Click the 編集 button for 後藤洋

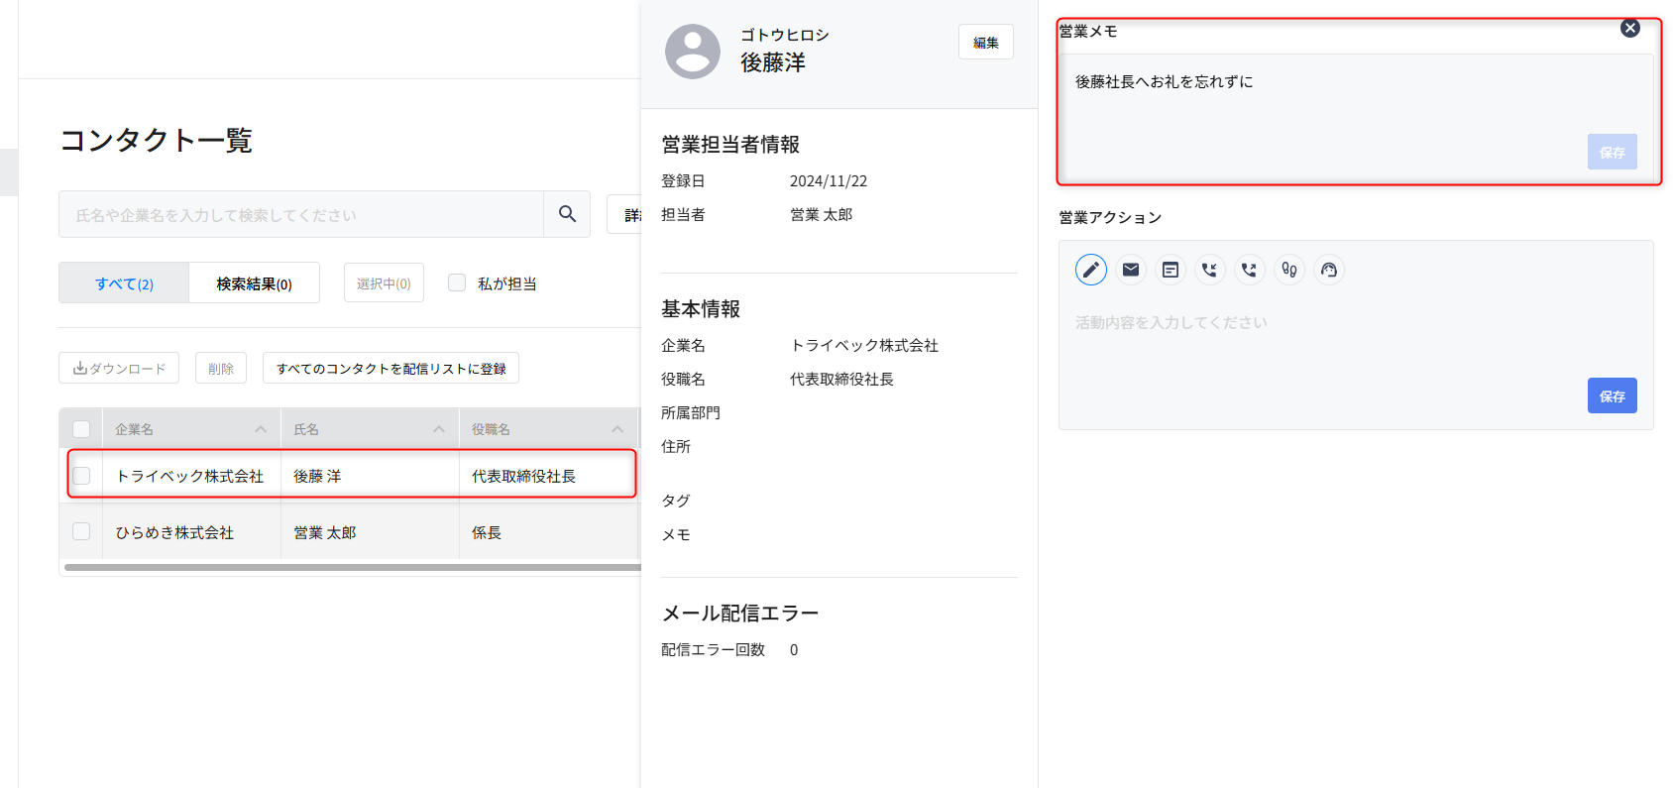coord(985,43)
